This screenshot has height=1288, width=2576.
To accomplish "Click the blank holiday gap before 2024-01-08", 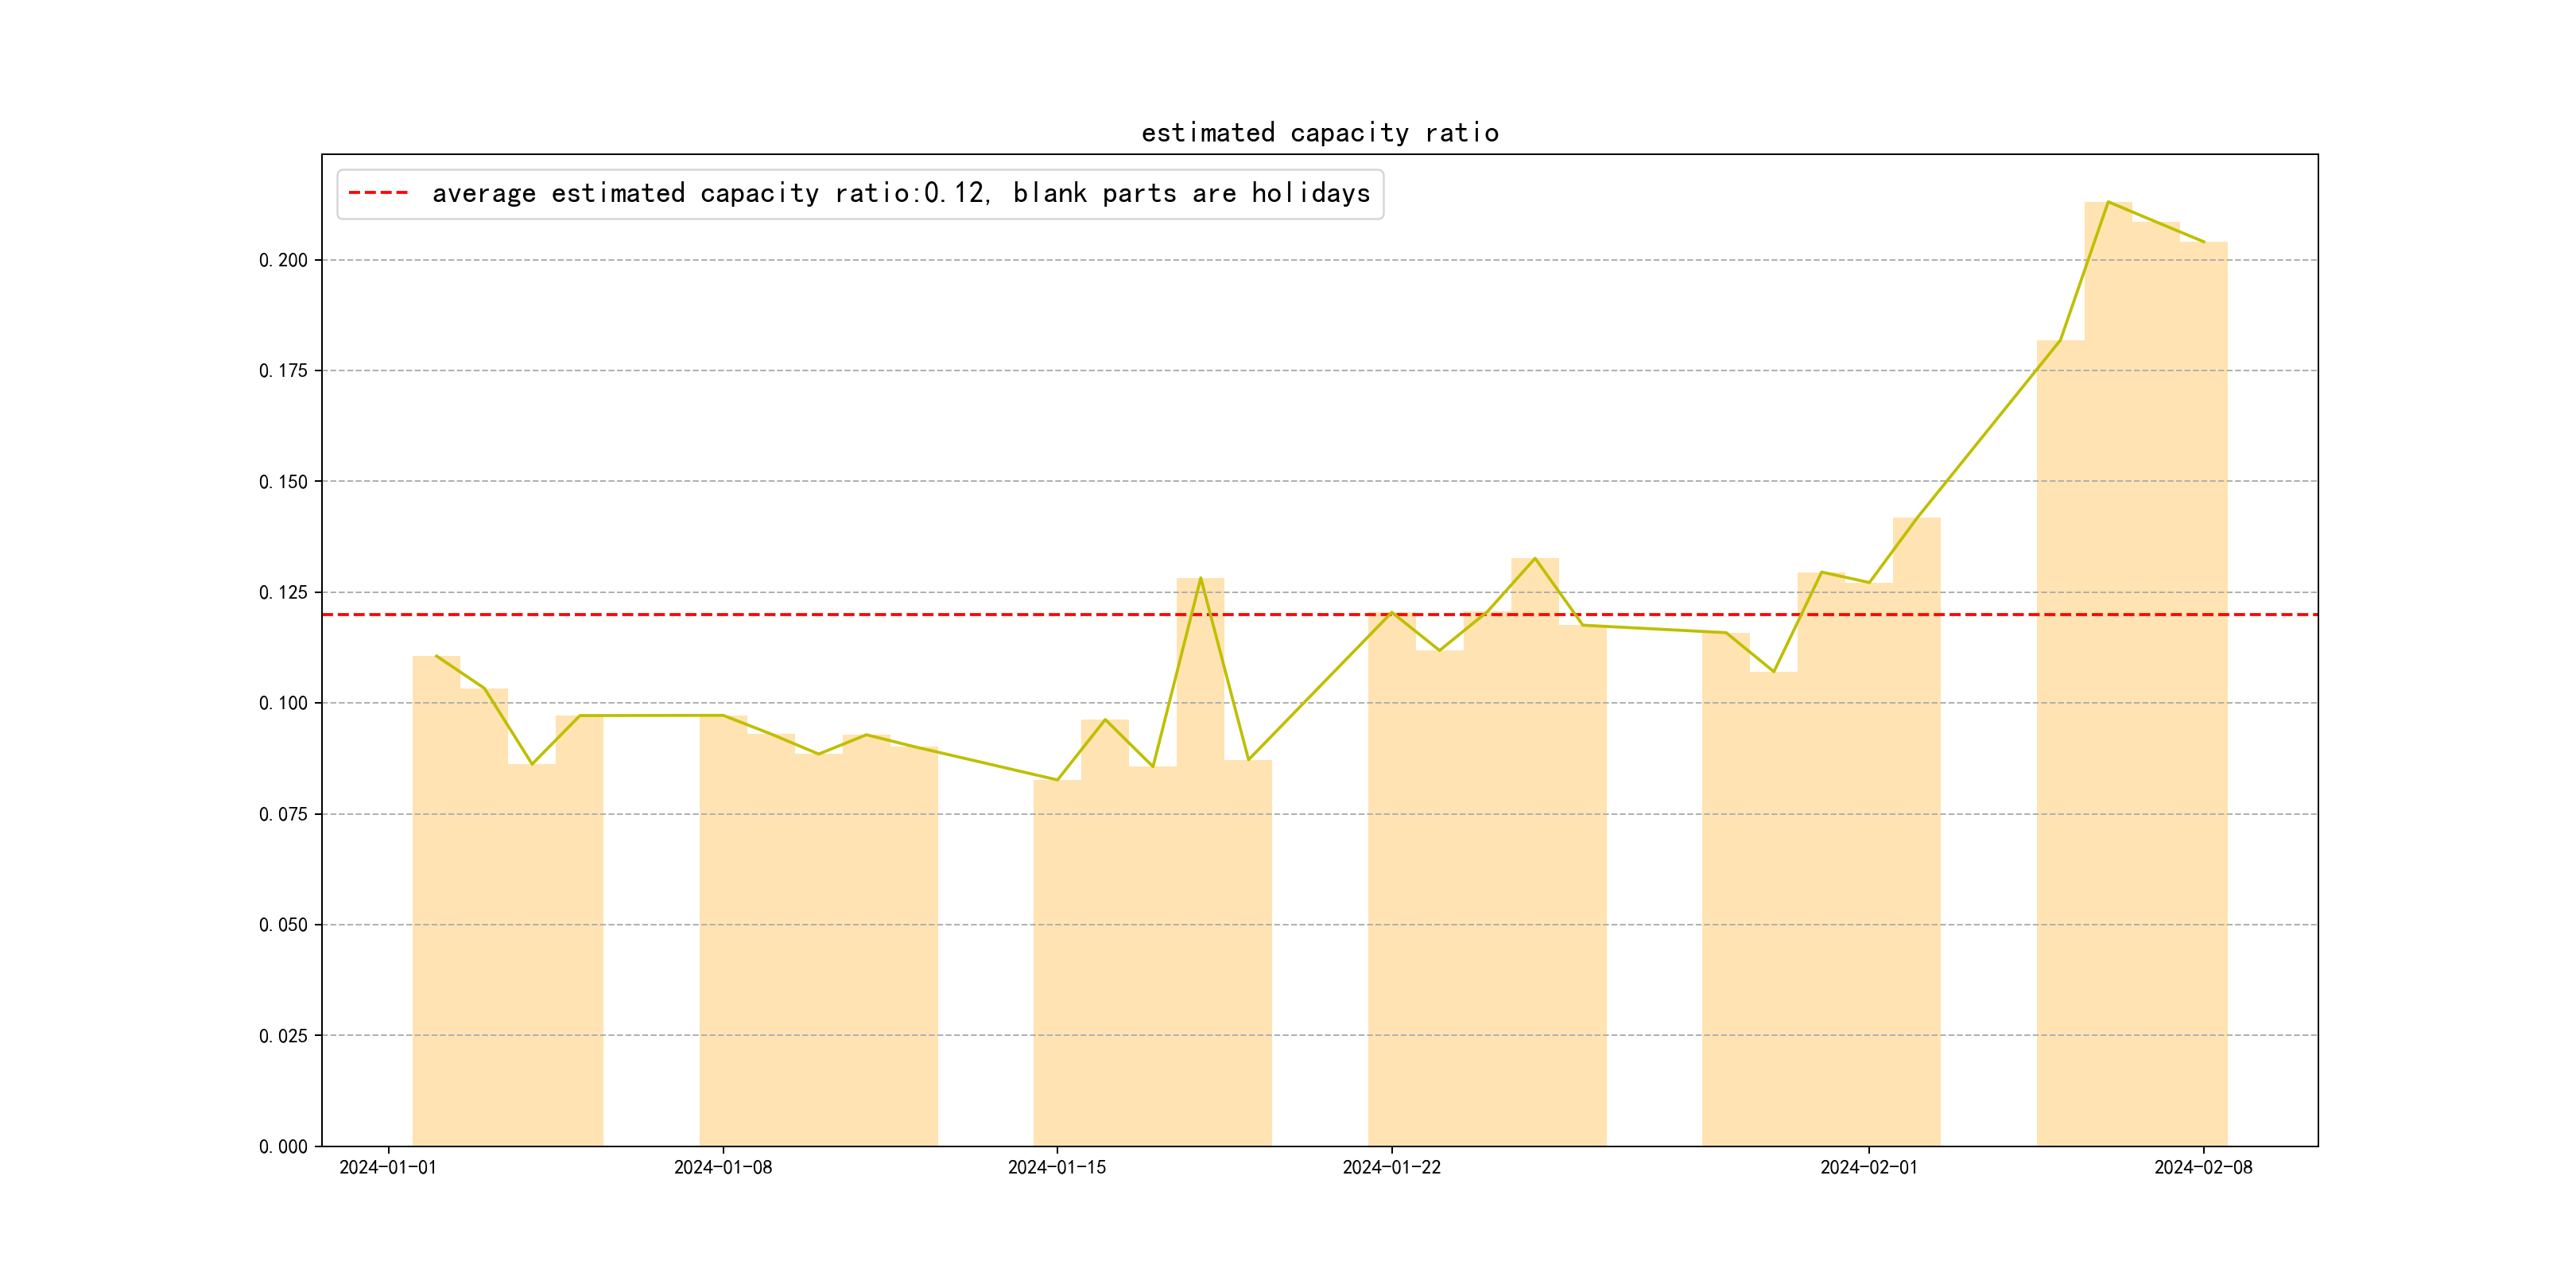I will (x=651, y=900).
